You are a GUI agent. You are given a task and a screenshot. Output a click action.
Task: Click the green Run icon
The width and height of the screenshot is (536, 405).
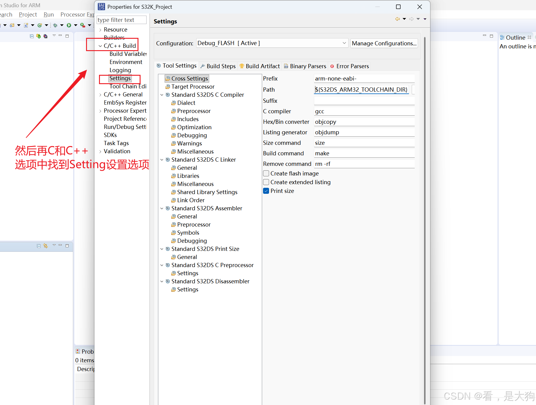69,25
